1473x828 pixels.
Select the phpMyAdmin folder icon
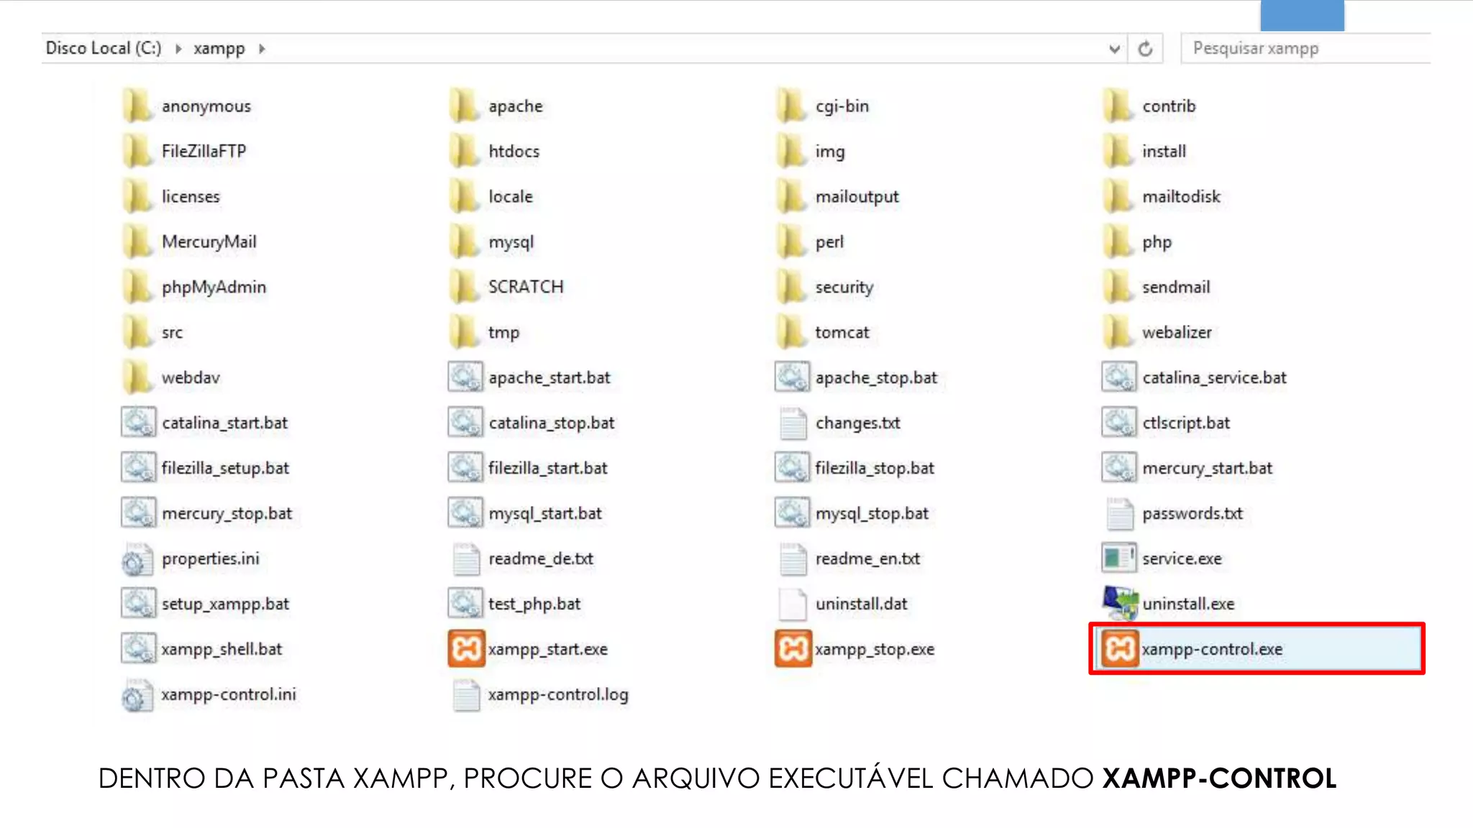click(137, 287)
